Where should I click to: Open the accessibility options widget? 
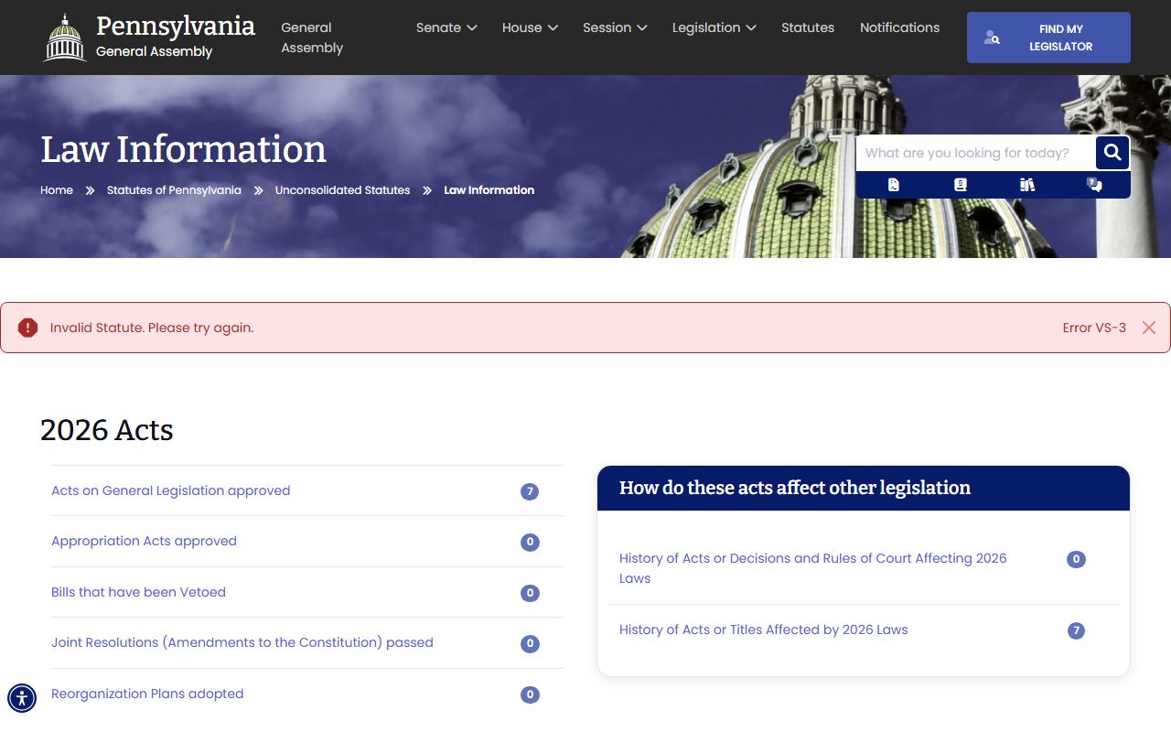tap(22, 698)
